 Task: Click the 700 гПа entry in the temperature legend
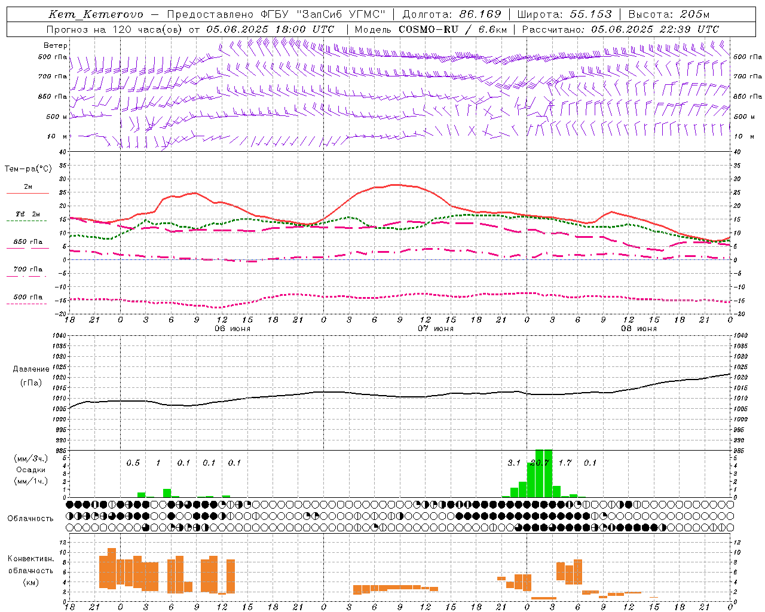click(x=28, y=270)
